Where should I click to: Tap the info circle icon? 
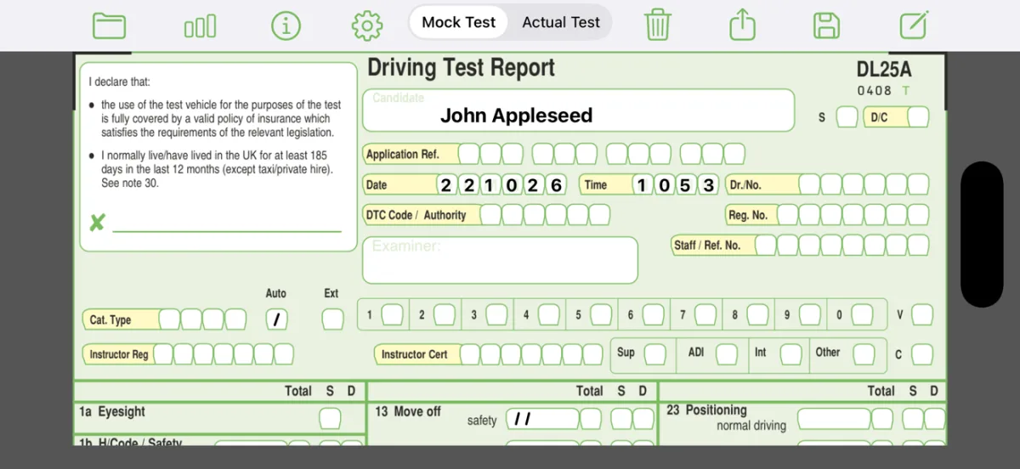coord(286,25)
